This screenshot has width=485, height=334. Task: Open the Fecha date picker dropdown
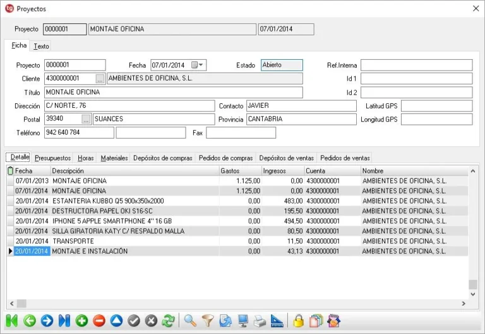201,65
